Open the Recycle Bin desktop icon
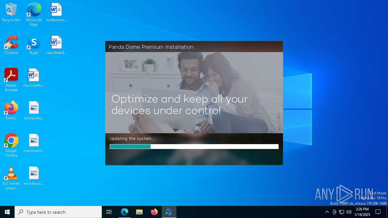The height and width of the screenshot is (218, 388). (x=11, y=13)
